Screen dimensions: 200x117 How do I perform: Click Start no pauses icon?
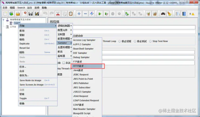pyautogui.click(x=106, y=13)
